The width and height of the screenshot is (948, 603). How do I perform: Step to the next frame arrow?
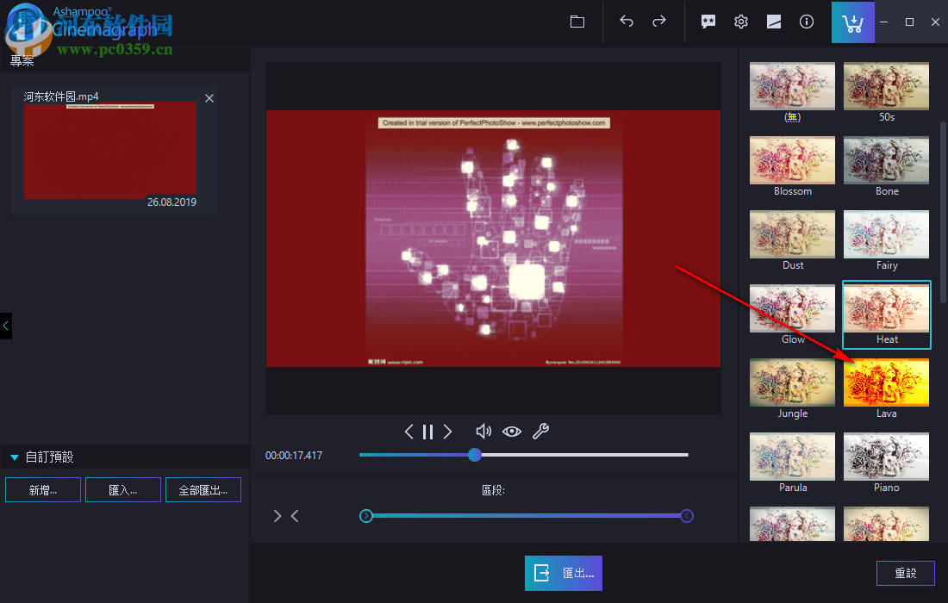point(447,432)
